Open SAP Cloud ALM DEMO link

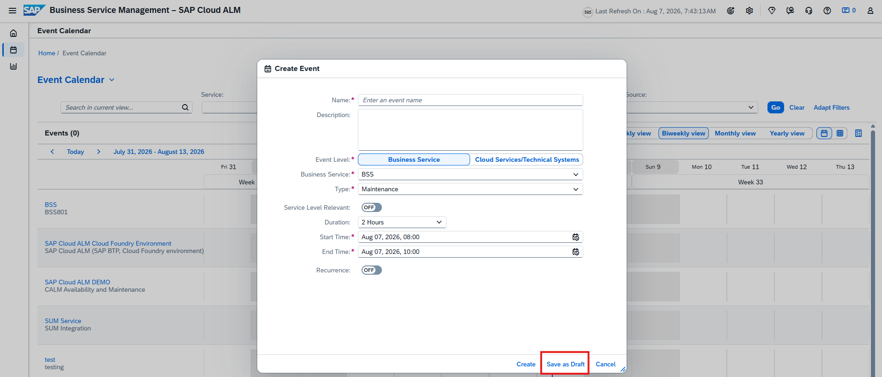tap(78, 282)
